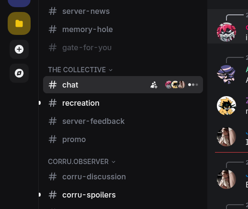Select the gate-for-you channel
This screenshot has height=209, width=248.
tap(123, 48)
